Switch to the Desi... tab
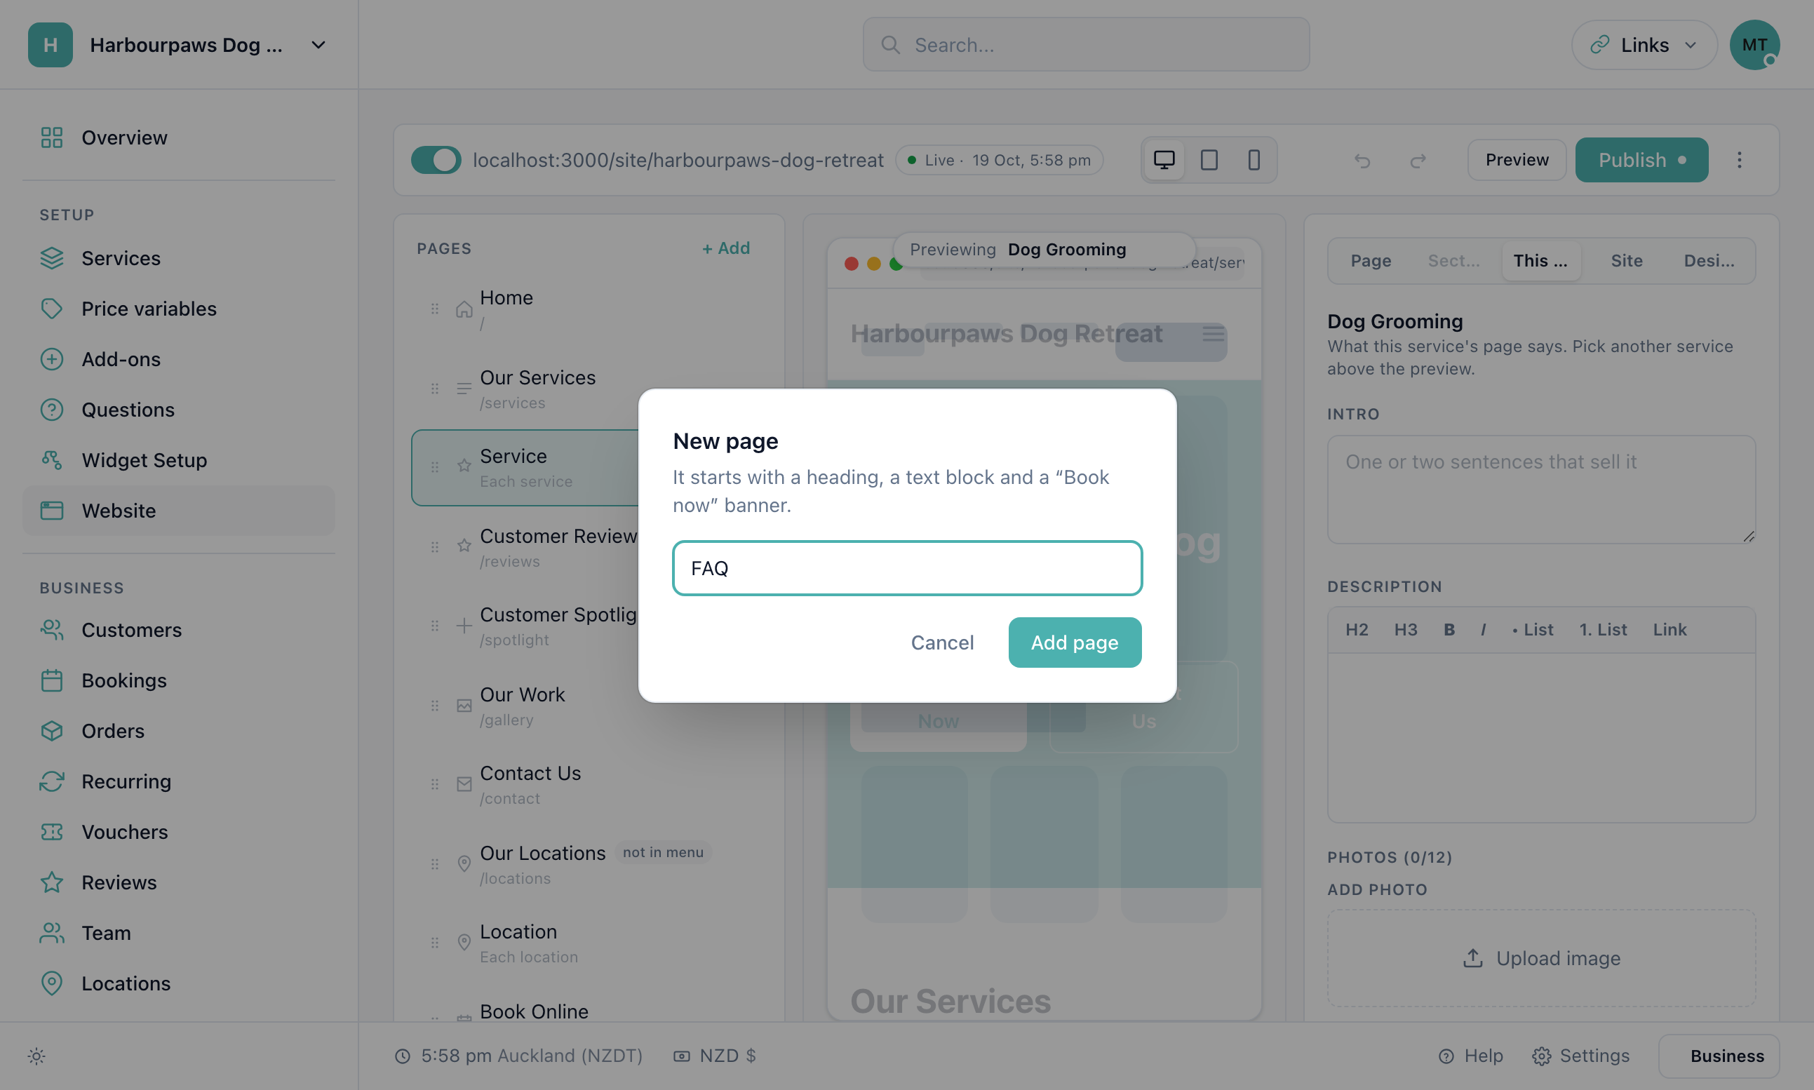 pyautogui.click(x=1709, y=261)
